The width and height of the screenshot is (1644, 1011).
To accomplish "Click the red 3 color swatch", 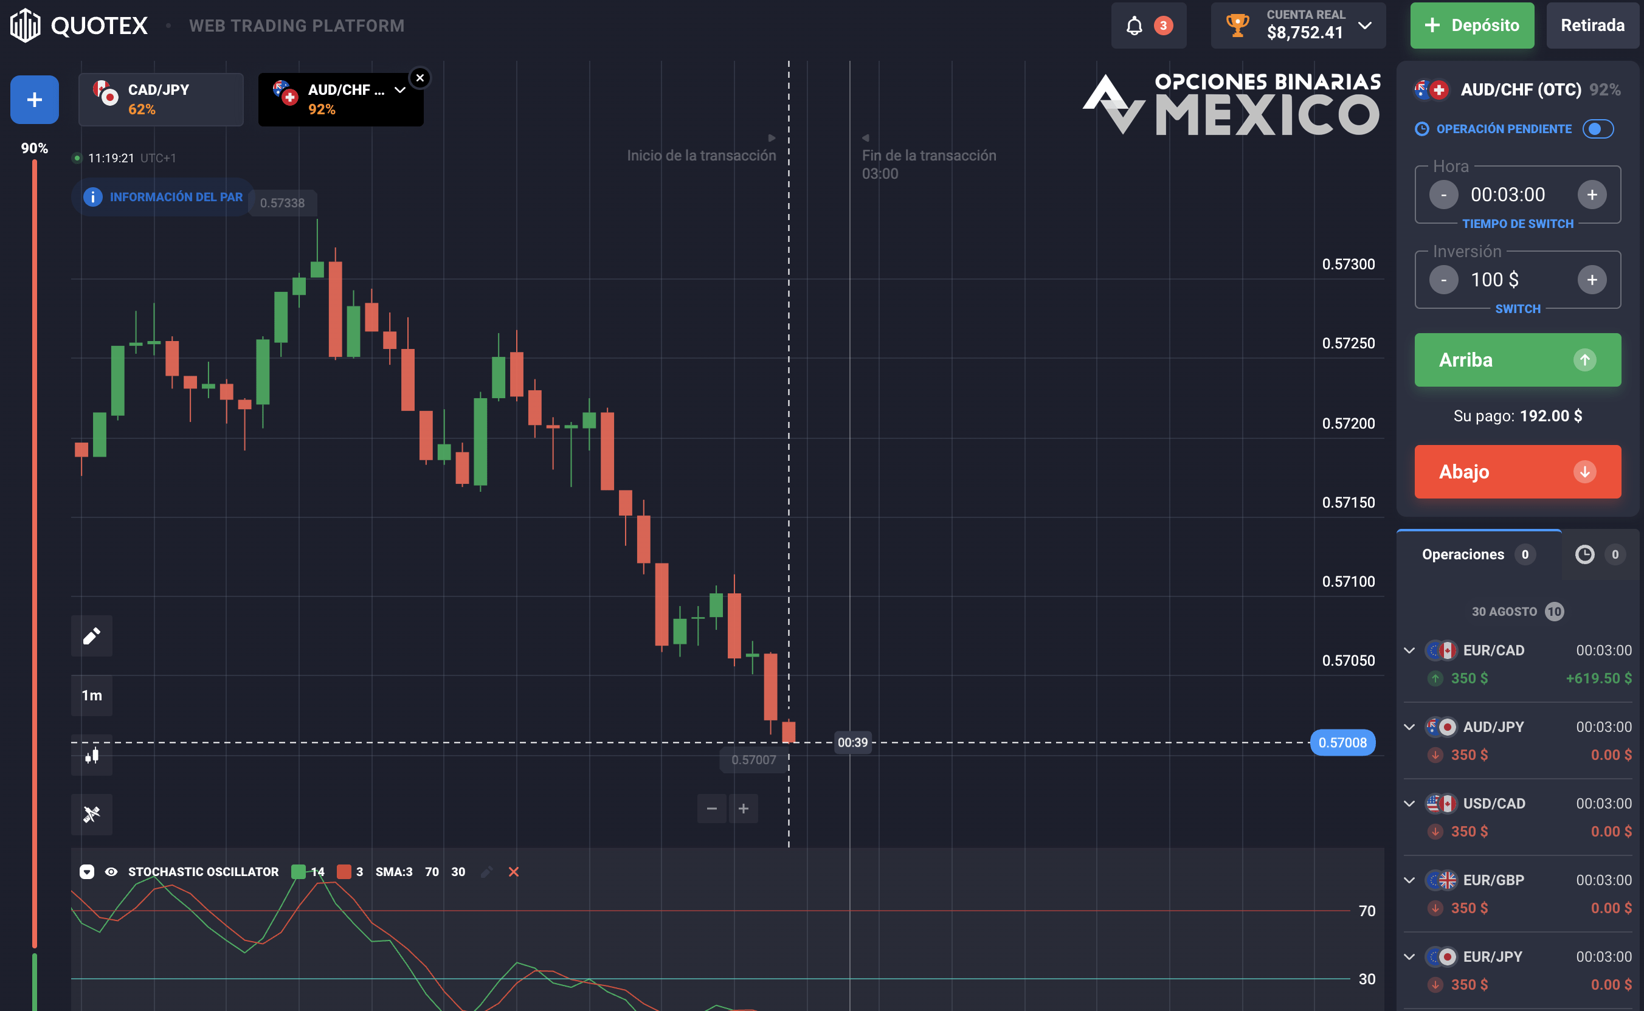I will click(344, 871).
